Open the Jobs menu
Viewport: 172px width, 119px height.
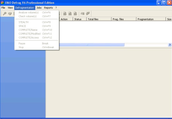(39, 8)
